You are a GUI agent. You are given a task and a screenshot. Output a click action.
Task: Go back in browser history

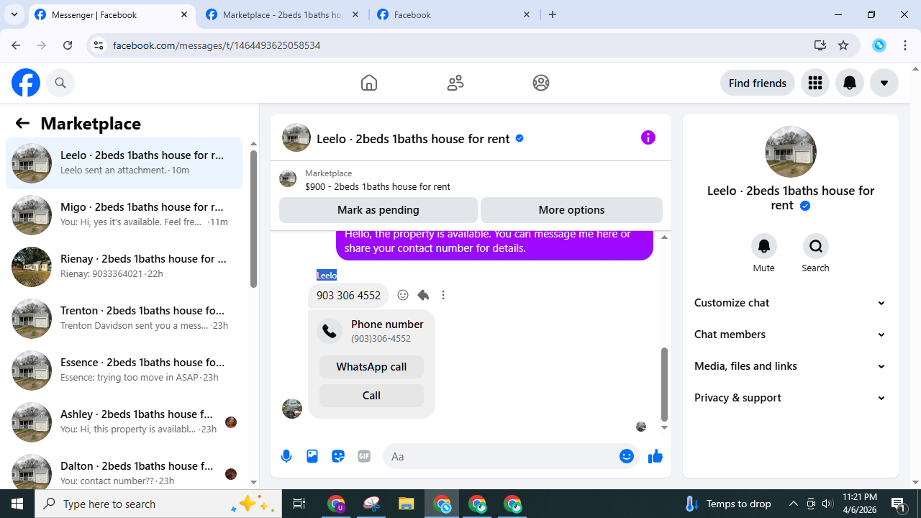coord(16,45)
